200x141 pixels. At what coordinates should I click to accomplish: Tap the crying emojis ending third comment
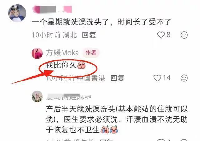pyautogui.click(x=109, y=129)
